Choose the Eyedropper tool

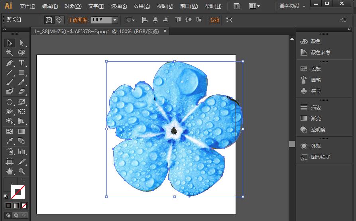tap(10, 141)
